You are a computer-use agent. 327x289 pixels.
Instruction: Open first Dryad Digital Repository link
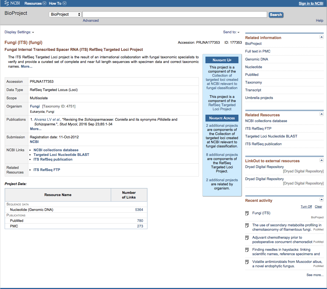(x=265, y=167)
